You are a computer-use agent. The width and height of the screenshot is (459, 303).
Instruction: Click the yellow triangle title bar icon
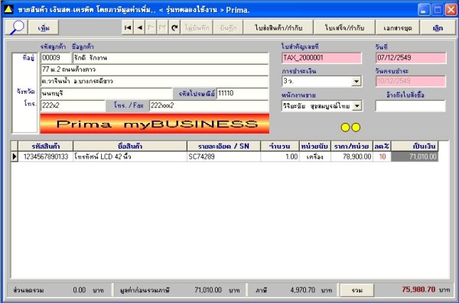click(8, 9)
